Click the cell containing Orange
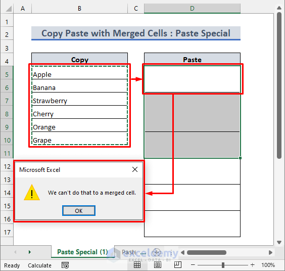 pyautogui.click(x=80, y=125)
